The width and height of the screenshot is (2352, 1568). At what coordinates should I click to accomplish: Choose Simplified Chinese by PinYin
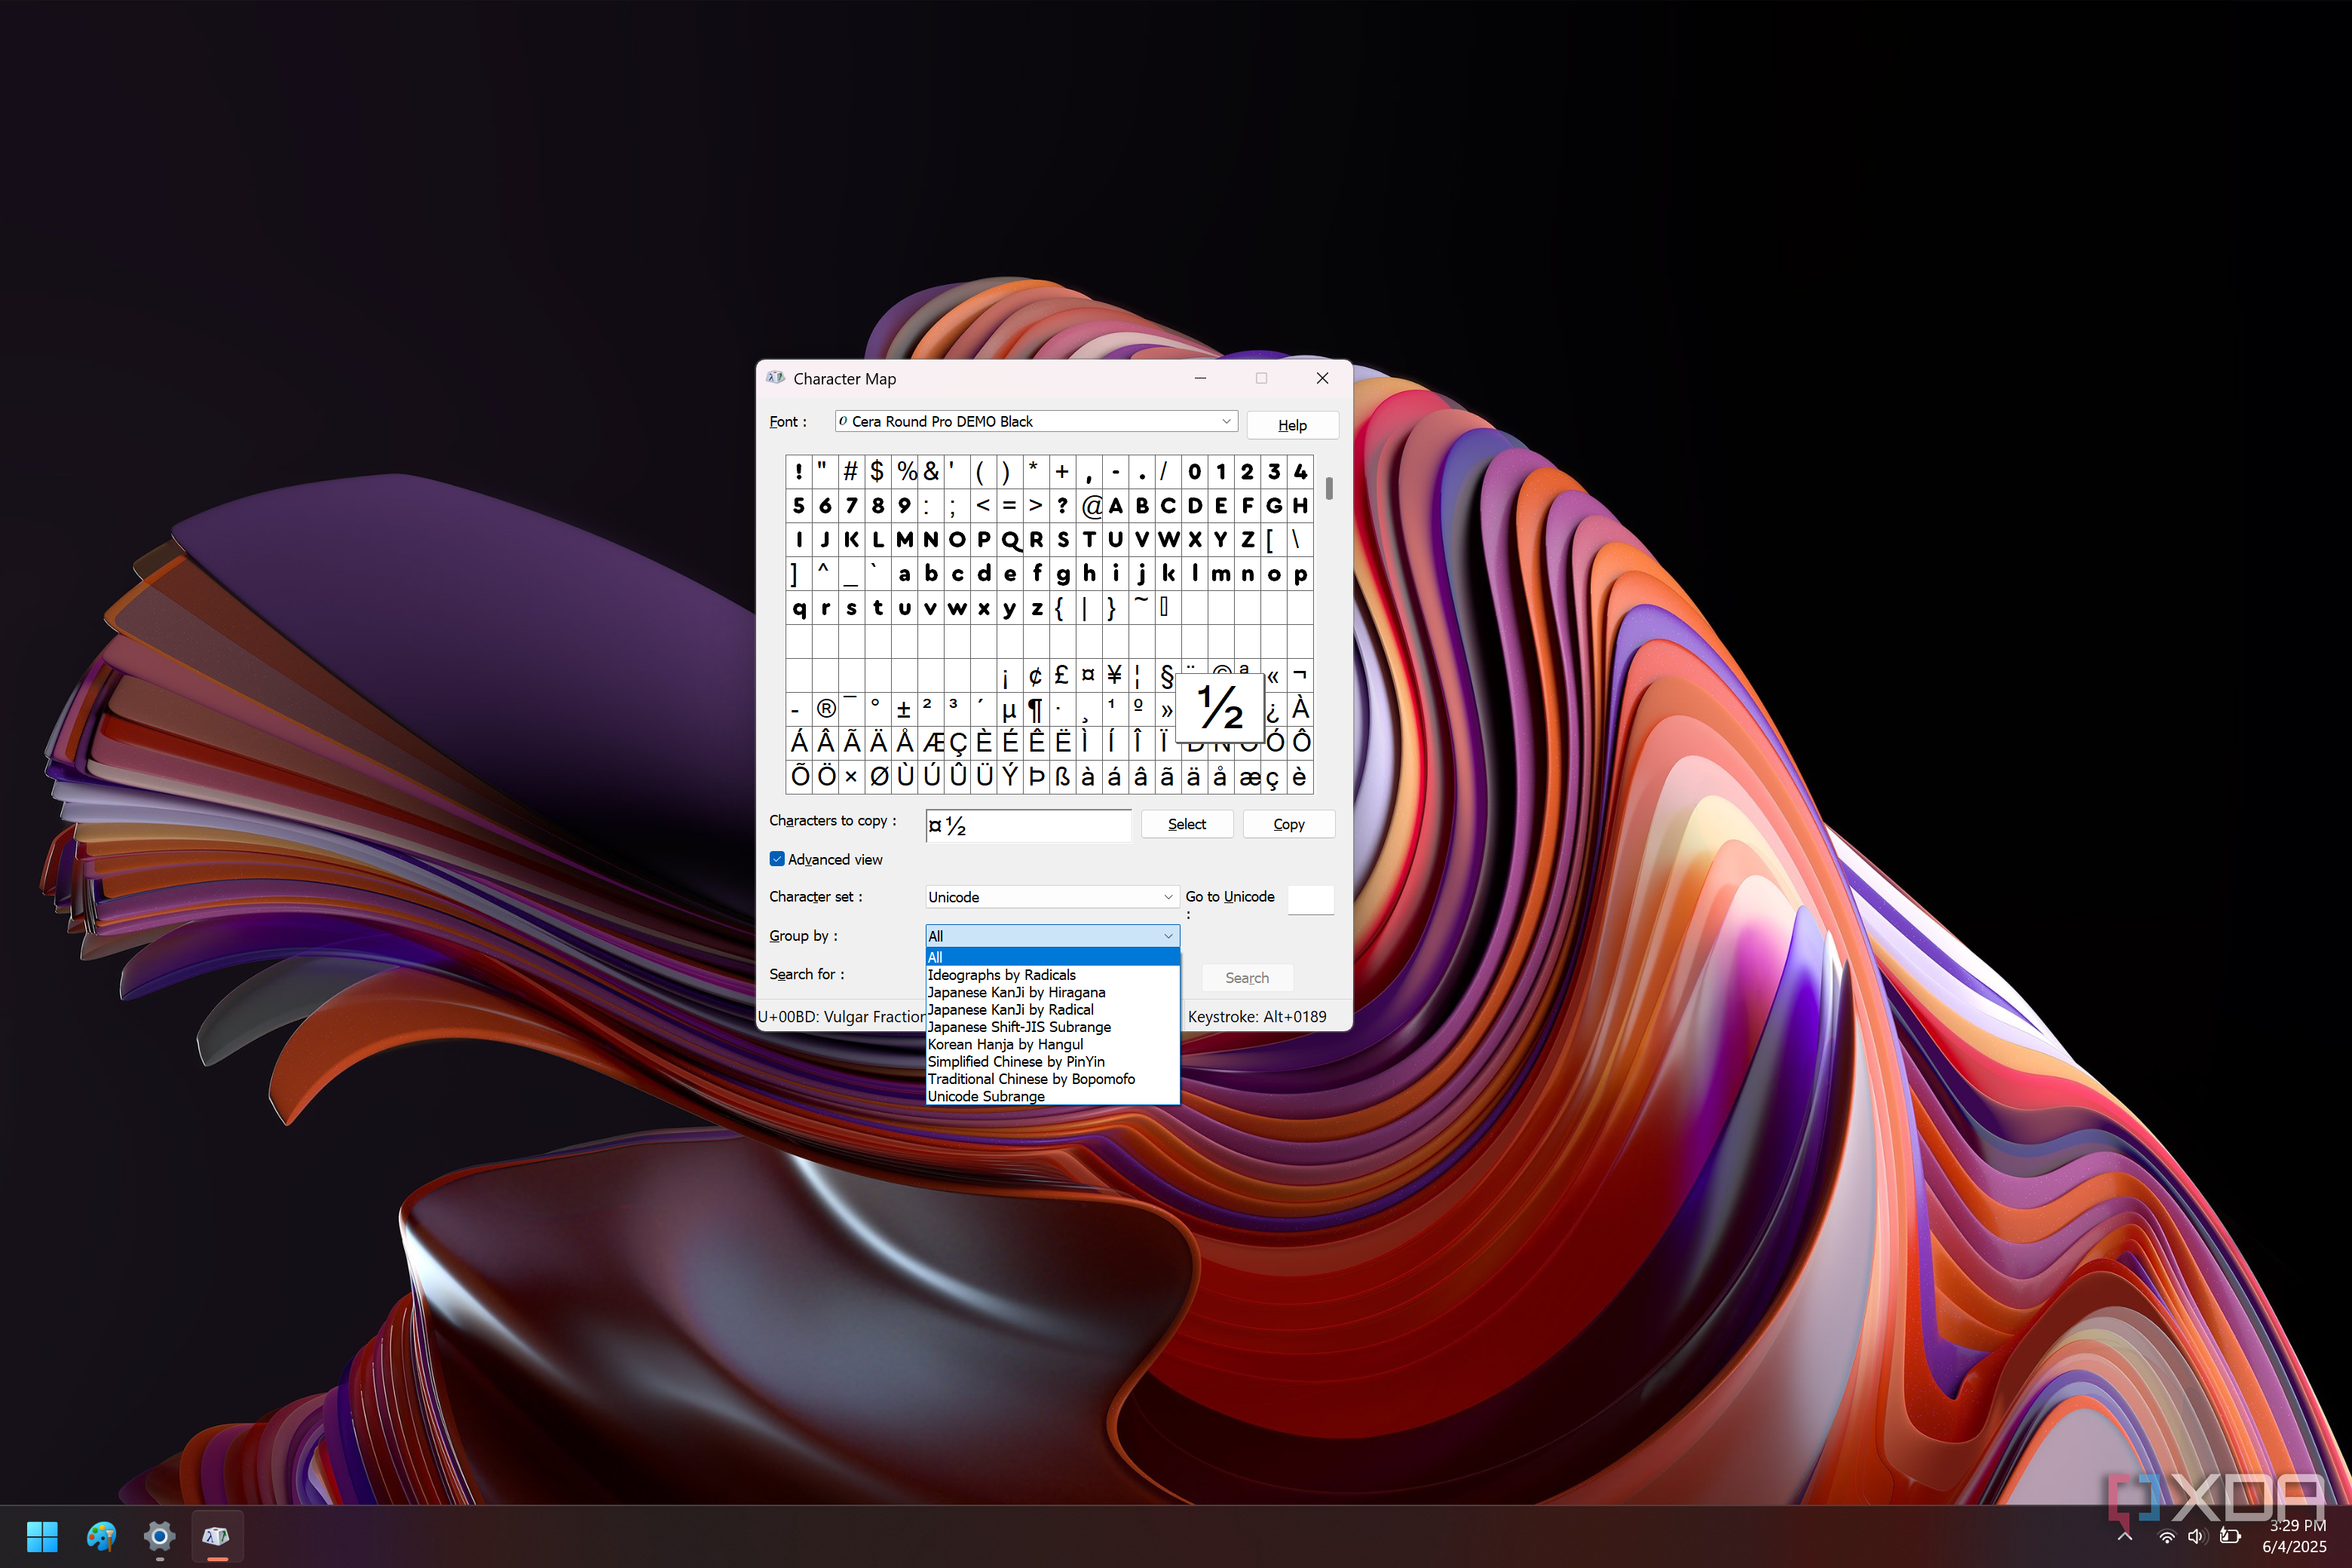pos(1052,1062)
